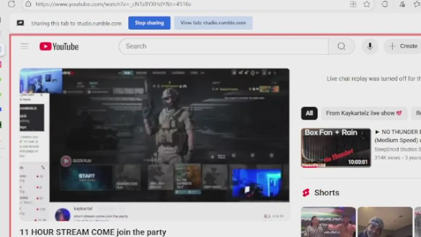Open the second Shorts thumbnail
This screenshot has width=421, height=237.
coord(385,222)
